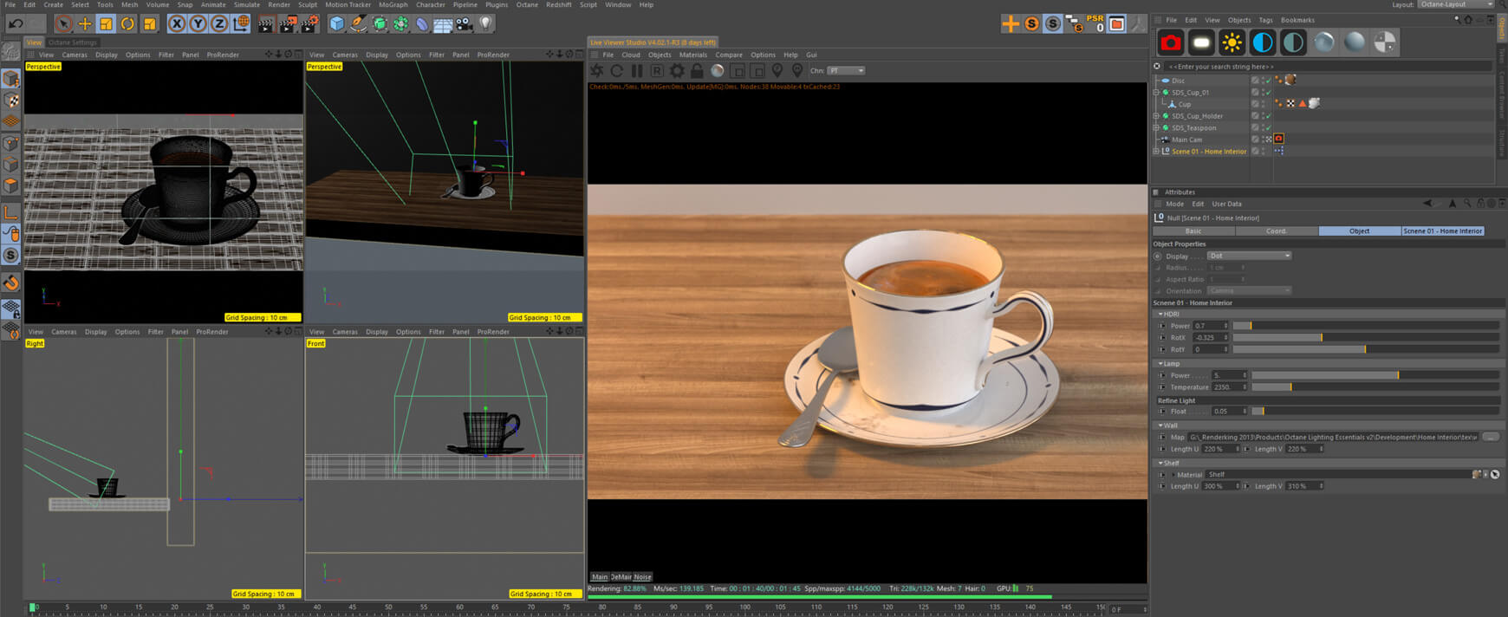Click the red Octane camera icon
This screenshot has width=1508, height=617.
coord(1171,42)
